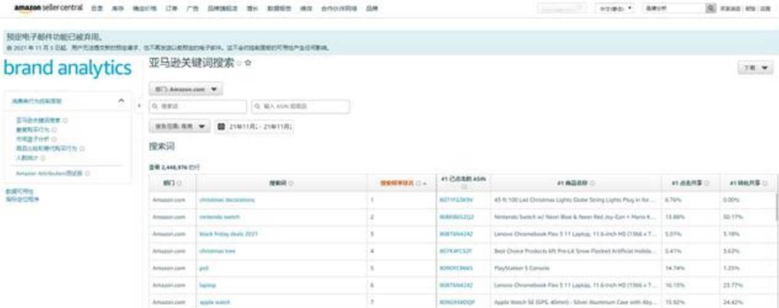Open the christmas decorations search term
Screen dimensions: 779x308
pyautogui.click(x=227, y=200)
